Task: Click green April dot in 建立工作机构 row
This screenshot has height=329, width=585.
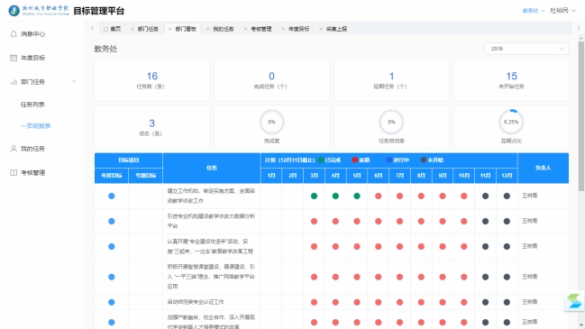Action: 335,196
